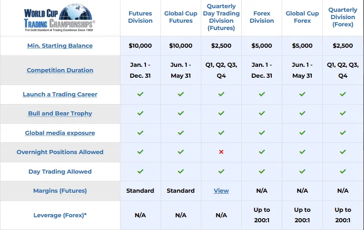364x230 pixels.
Task: Click the Quarterly Day Trading Division (Futures) header
Action: click(x=221, y=17)
